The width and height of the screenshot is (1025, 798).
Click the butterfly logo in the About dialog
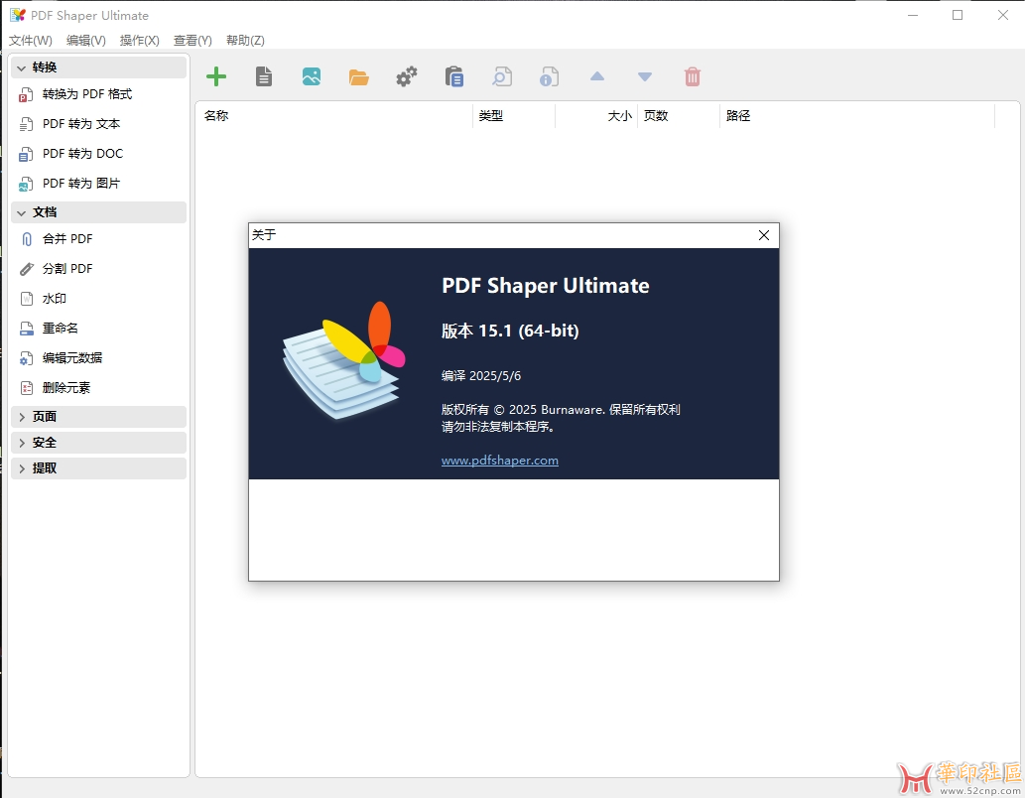pos(344,360)
